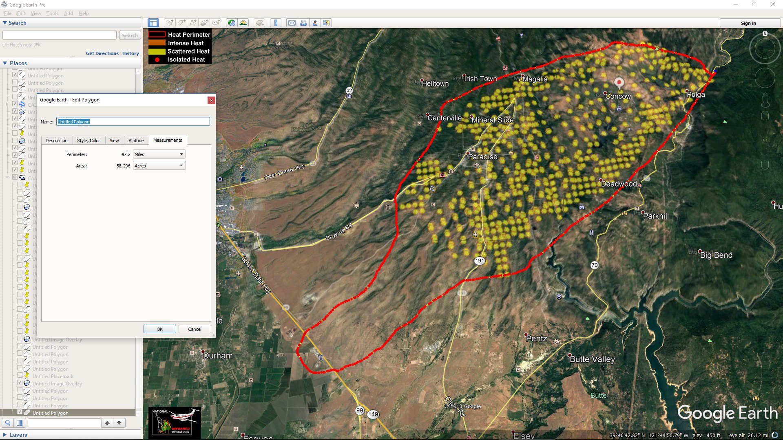Image resolution: width=783 pixels, height=440 pixels.
Task: Click the highway 99 shield on map
Action: tap(359, 411)
